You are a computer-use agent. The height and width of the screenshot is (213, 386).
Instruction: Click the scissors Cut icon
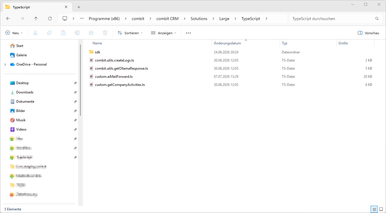click(35, 33)
